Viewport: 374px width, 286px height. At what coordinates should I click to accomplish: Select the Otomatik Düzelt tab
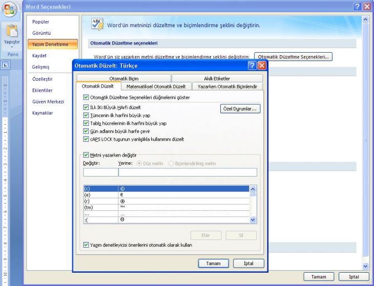coord(98,86)
